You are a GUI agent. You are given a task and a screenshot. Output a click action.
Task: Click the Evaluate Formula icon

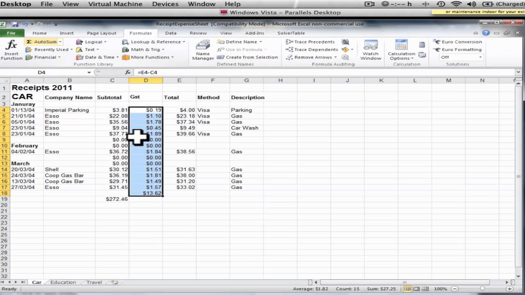tap(345, 57)
